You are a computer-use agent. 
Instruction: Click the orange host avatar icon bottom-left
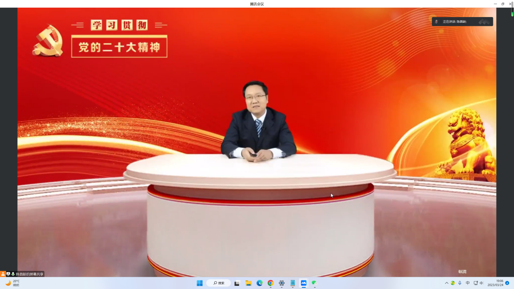click(3, 274)
